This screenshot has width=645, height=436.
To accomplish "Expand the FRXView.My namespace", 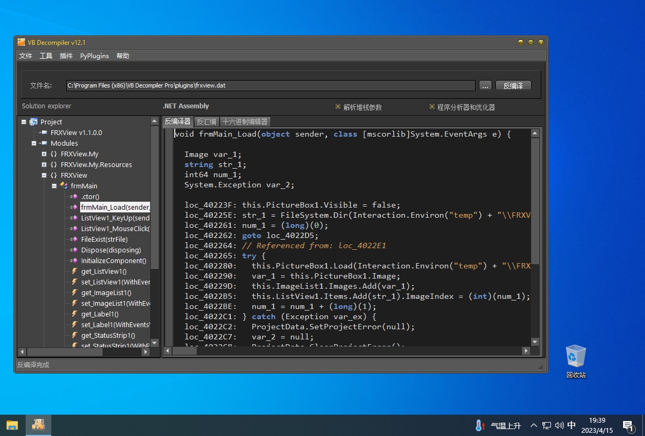I will 44,154.
